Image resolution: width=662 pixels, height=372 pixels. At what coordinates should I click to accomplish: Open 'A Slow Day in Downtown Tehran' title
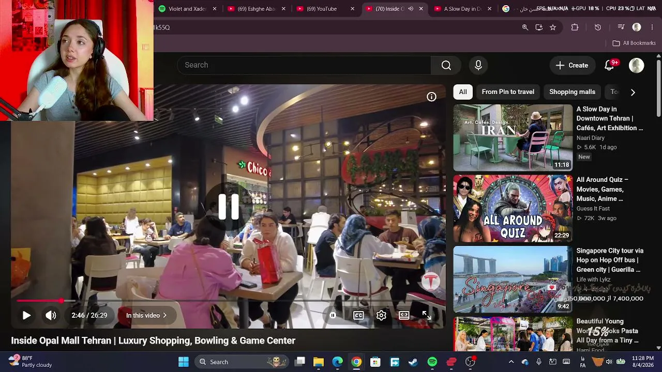[610, 118]
